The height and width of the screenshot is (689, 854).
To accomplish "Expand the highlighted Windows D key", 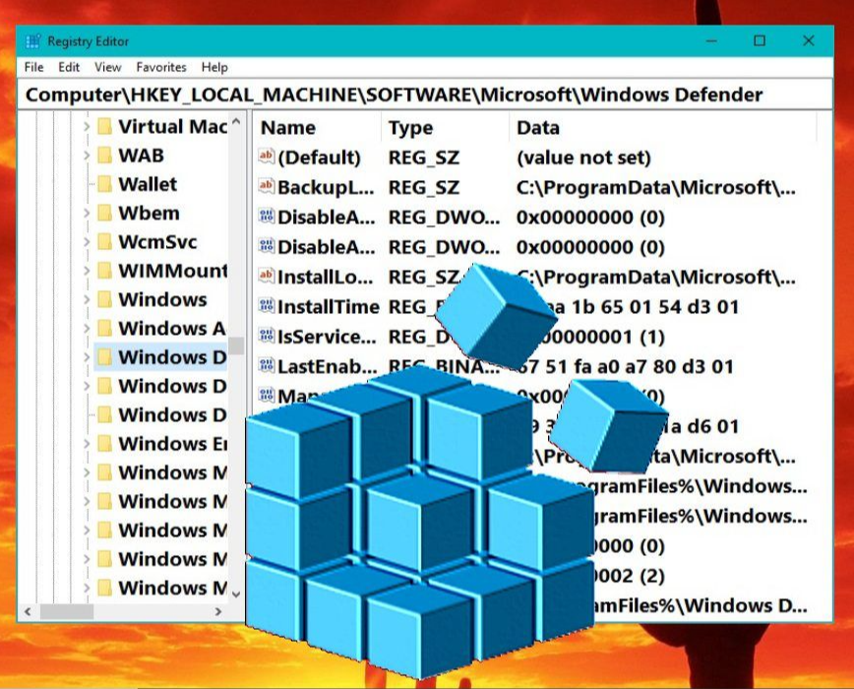I will [87, 357].
